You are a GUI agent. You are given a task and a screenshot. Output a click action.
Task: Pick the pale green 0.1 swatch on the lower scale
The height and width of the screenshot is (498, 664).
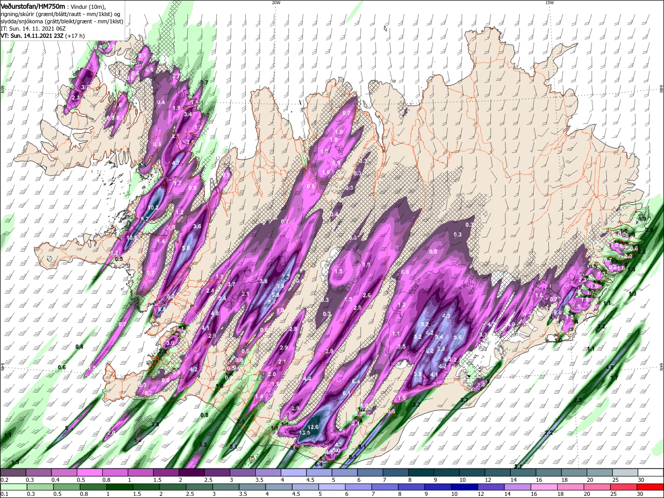click(x=13, y=487)
